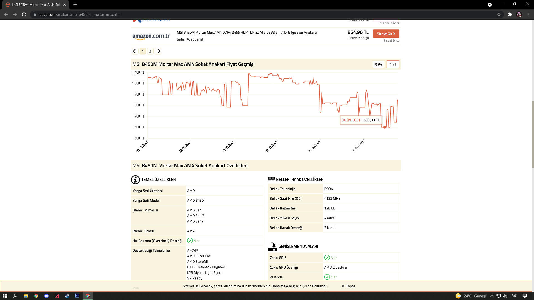Click the Steam icon in taskbar

tap(67, 296)
